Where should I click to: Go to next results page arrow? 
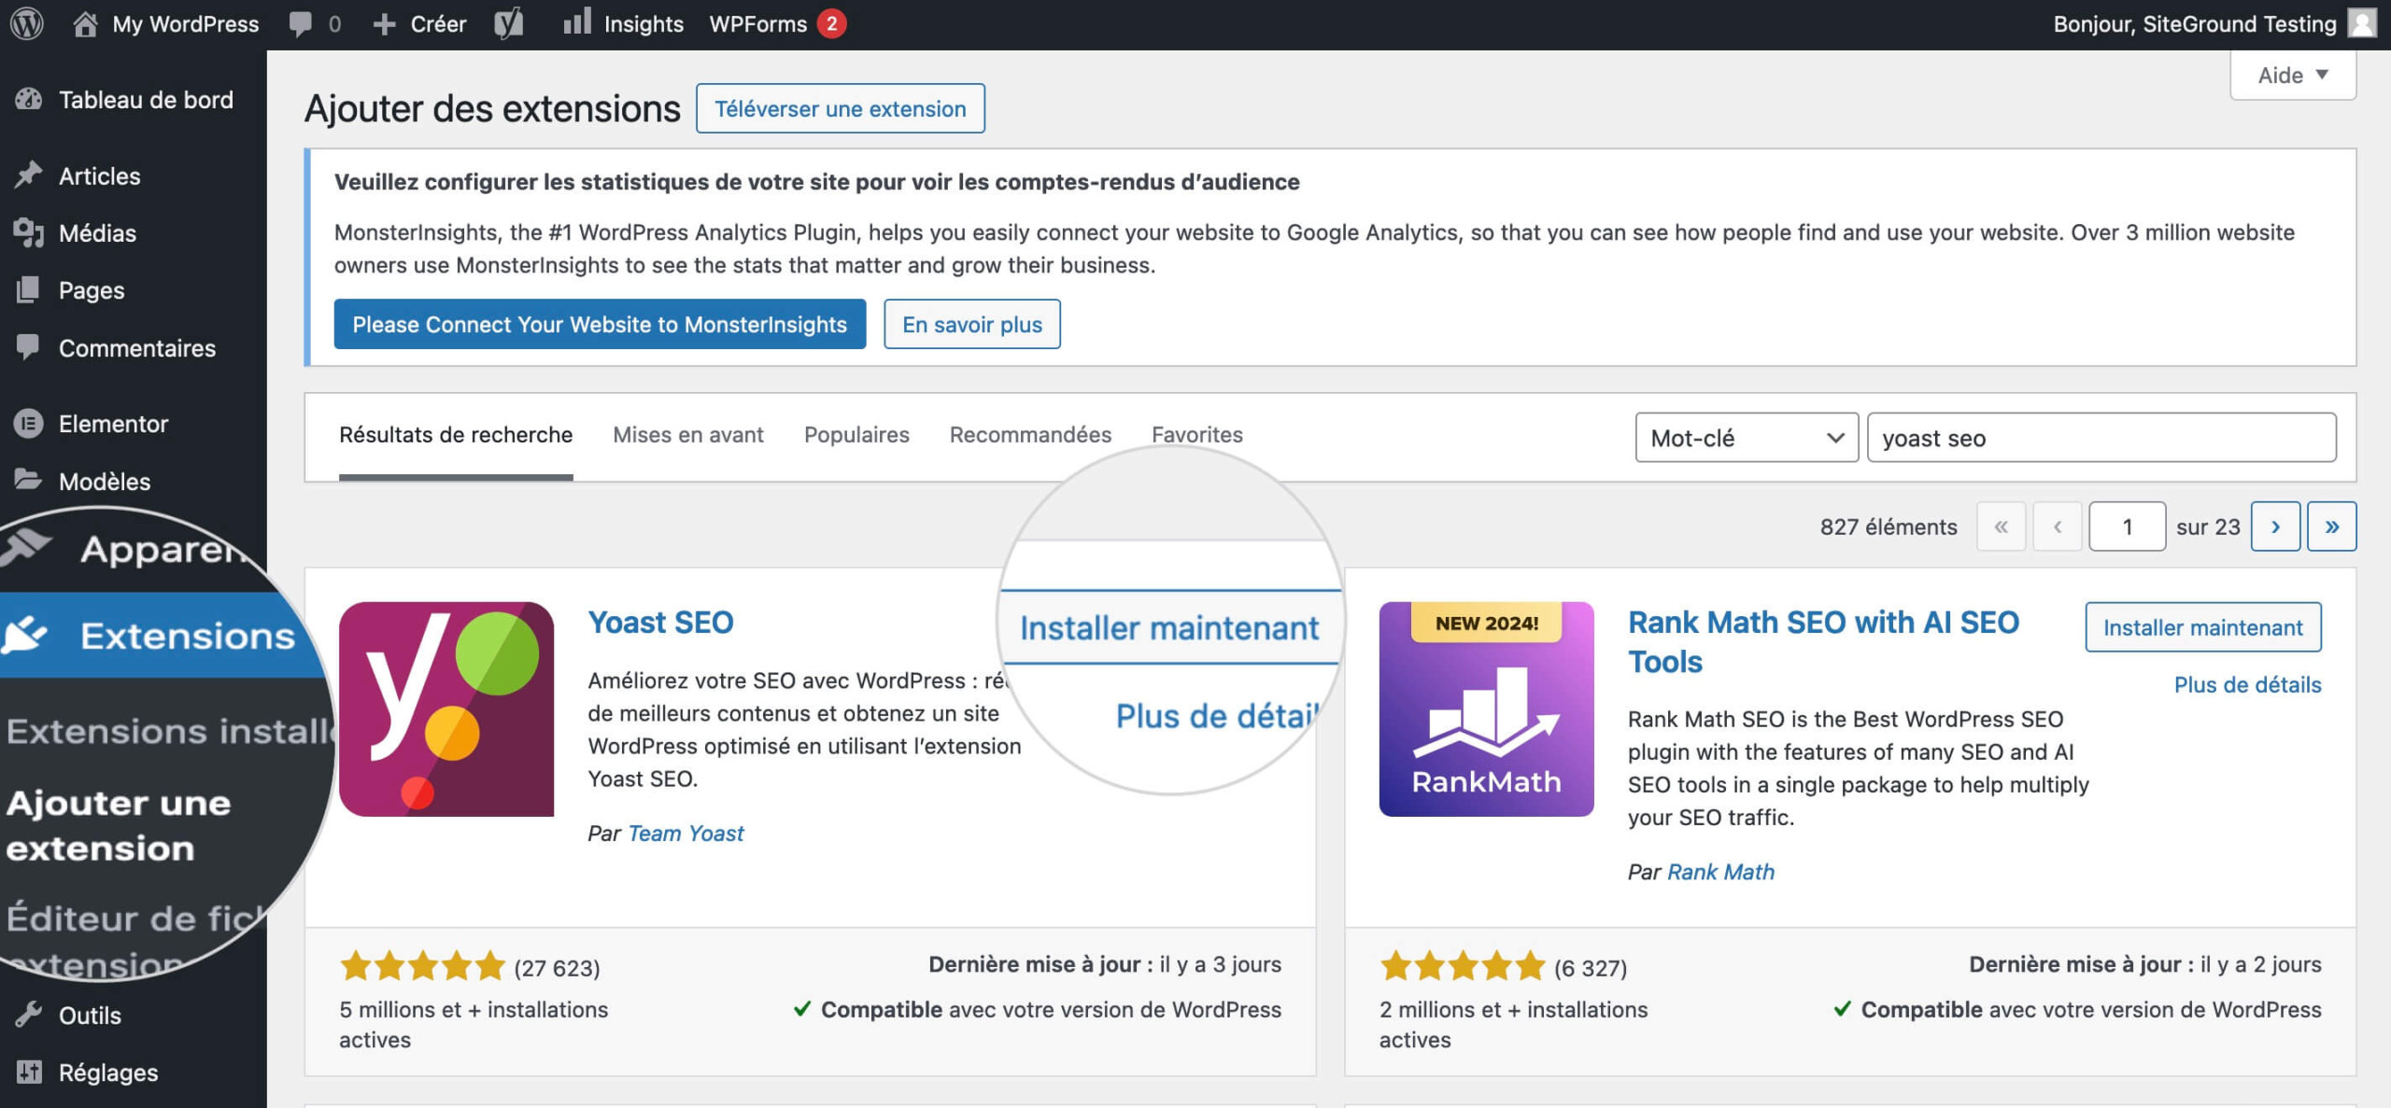click(2275, 526)
